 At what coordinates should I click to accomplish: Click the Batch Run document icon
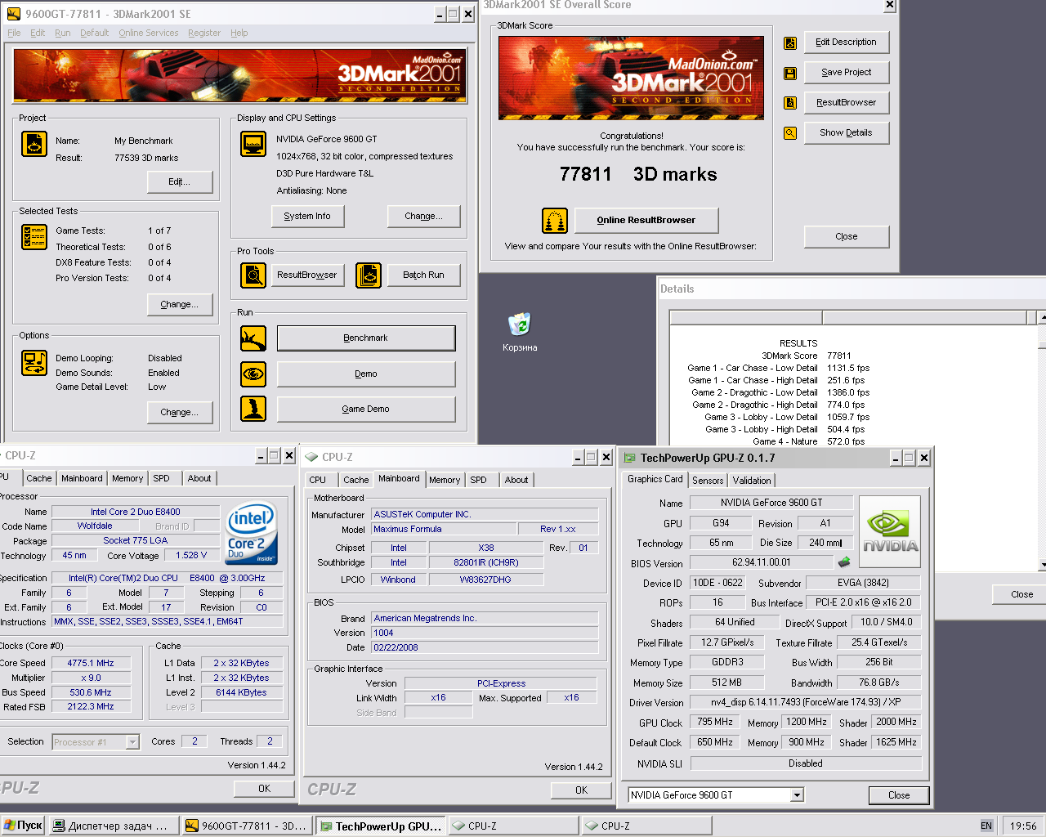369,275
